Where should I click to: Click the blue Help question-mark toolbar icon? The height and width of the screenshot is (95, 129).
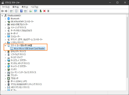click(x=21, y=11)
